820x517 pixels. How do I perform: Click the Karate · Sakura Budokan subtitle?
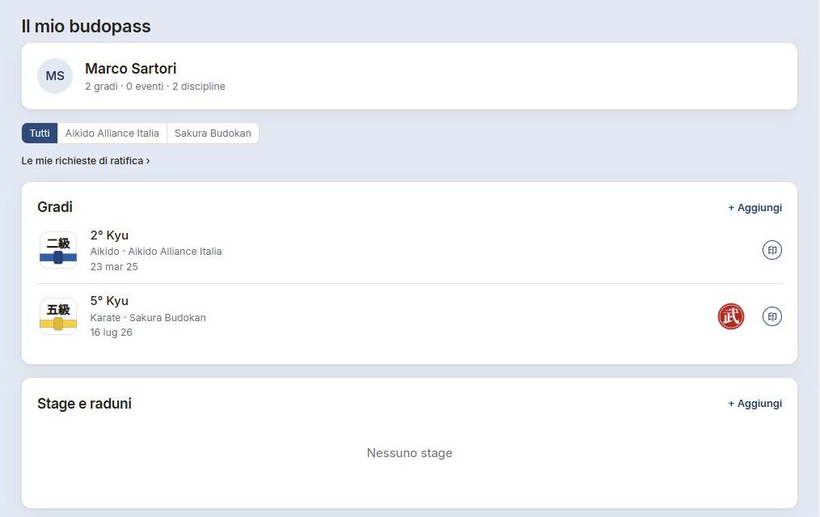coord(148,318)
